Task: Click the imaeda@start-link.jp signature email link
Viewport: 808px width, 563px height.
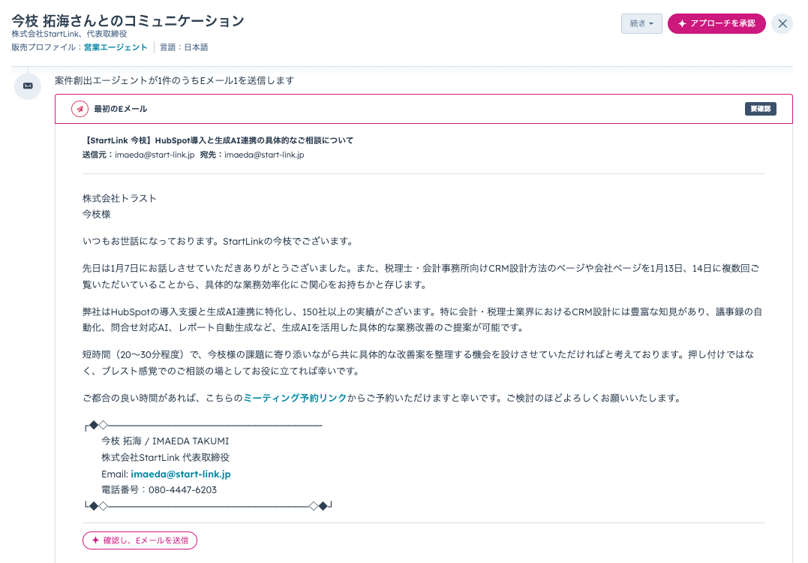Action: coord(180,474)
